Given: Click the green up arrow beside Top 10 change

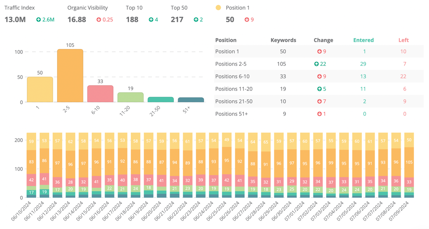Looking at the screenshot, I should tap(151, 20).
